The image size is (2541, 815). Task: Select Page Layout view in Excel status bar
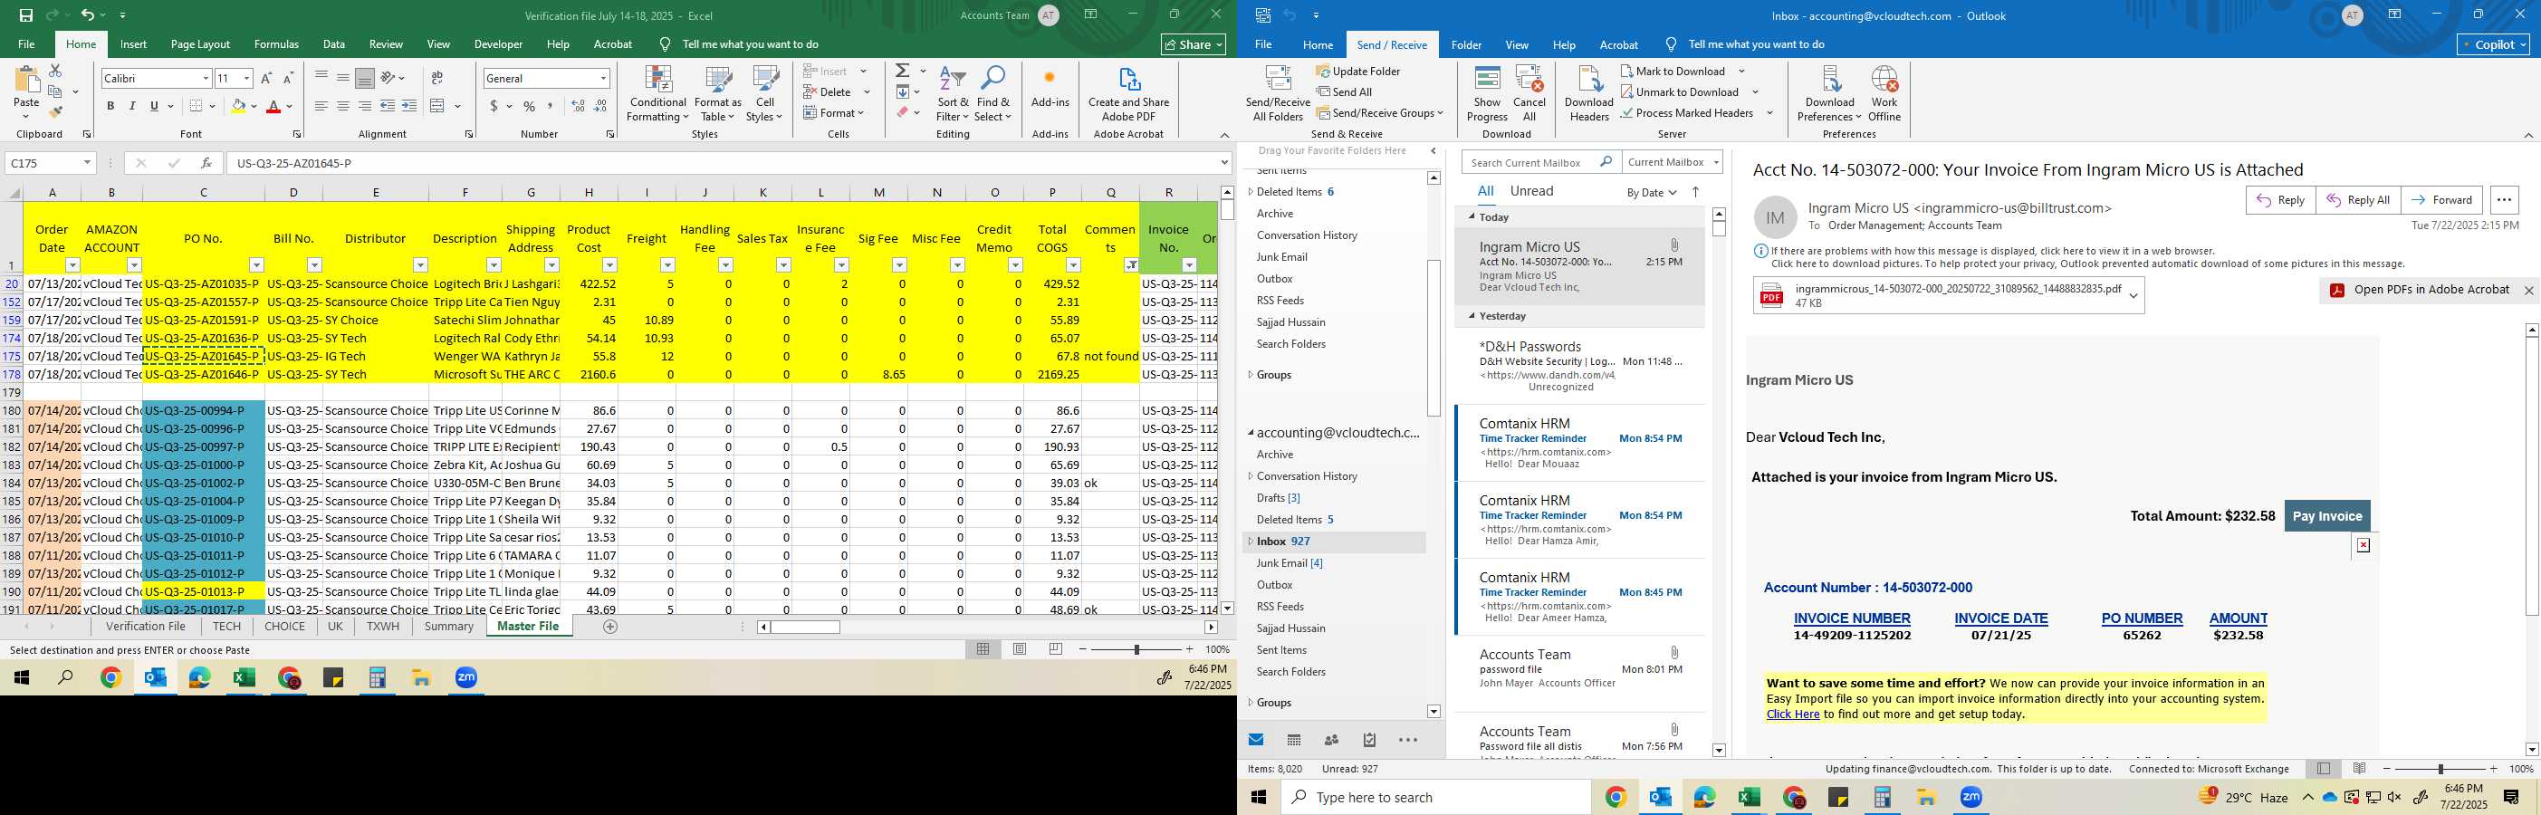pyautogui.click(x=1019, y=649)
